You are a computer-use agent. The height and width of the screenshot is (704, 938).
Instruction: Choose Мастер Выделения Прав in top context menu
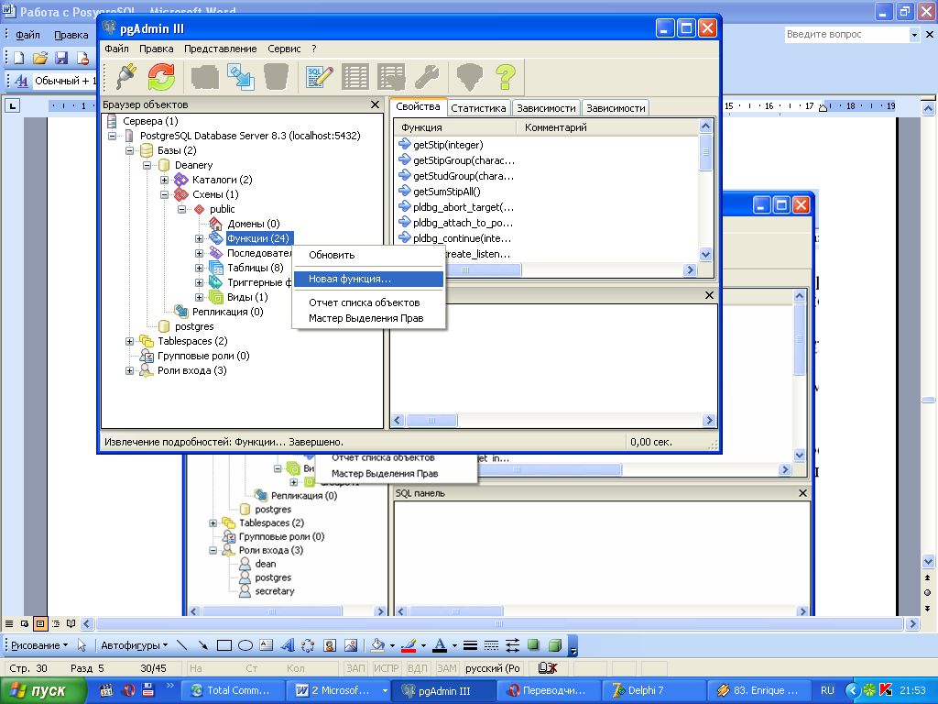coord(368,318)
